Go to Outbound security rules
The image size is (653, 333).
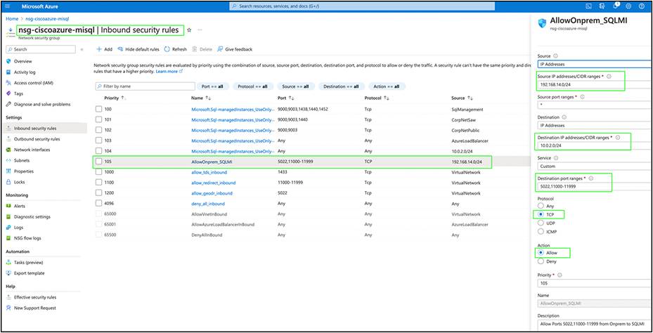tap(37, 139)
